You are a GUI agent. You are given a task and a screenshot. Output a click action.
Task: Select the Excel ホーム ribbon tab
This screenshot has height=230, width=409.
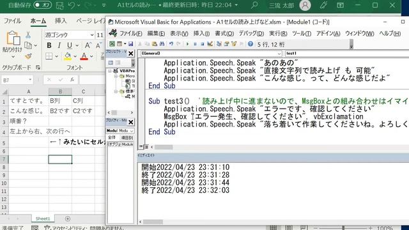(38, 21)
